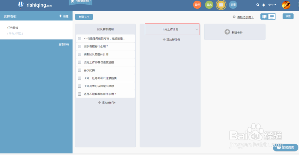The image size is (299, 155).
Task: Open the yellow kanban board round icon
Action: (x=221, y=4)
